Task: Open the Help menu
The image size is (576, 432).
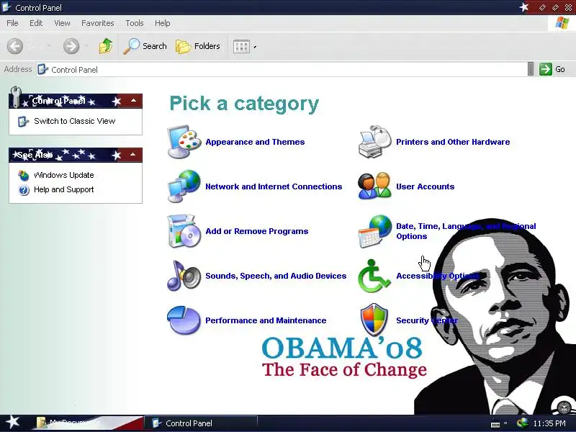Action: pos(163,23)
